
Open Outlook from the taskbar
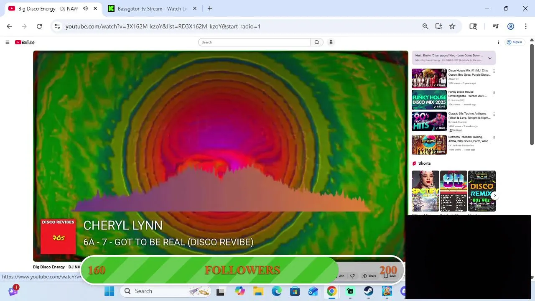point(313,291)
